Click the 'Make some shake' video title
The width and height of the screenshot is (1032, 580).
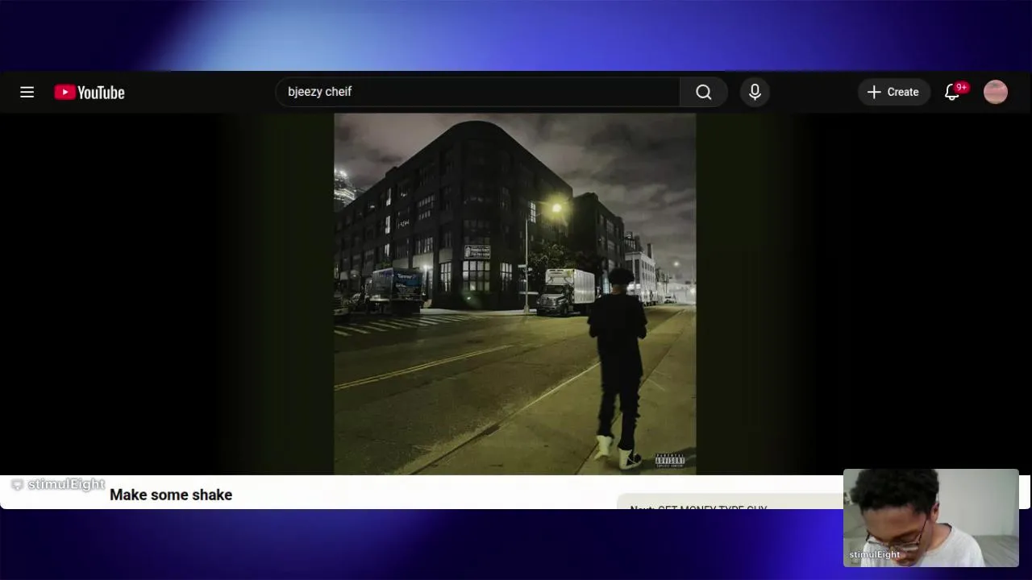pyautogui.click(x=171, y=495)
